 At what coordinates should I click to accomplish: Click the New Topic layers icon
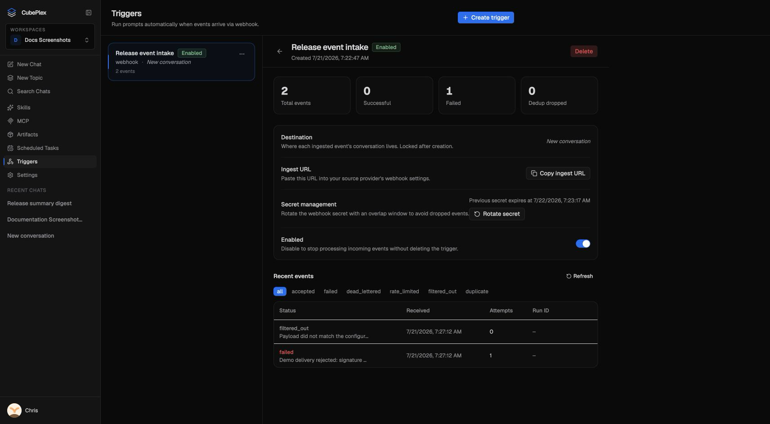pos(10,78)
